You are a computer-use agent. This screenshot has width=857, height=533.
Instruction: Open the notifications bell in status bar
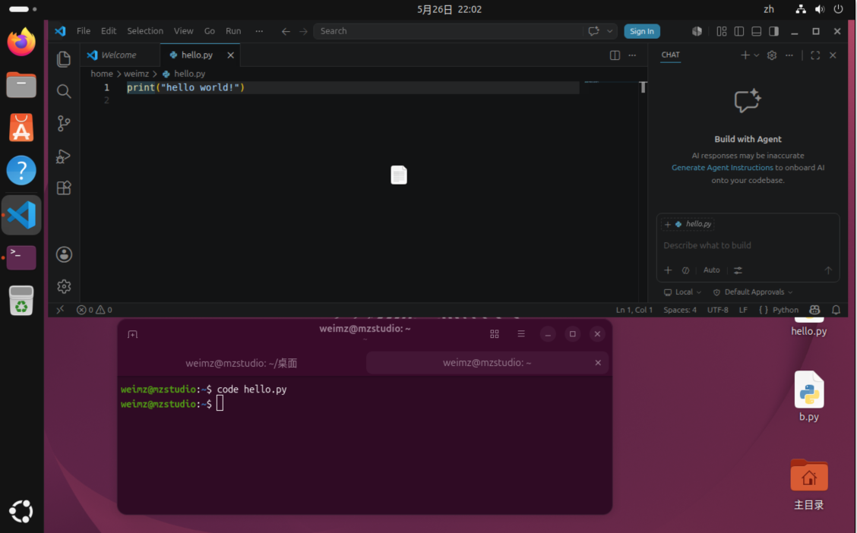tap(836, 310)
